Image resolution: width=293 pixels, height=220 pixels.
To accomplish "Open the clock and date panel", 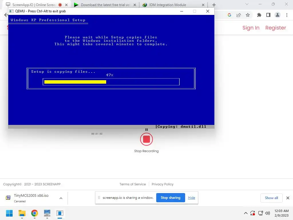I will [x=282, y=213].
